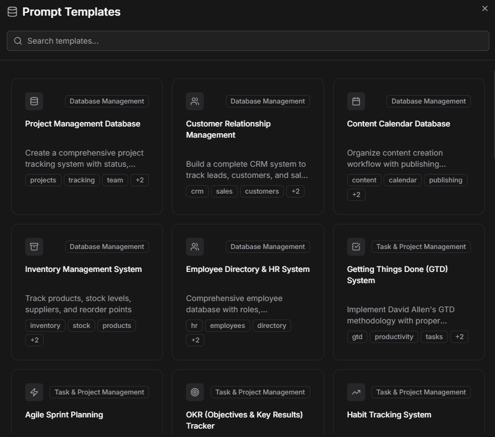The height and width of the screenshot is (437, 495).
Task: Expand the +2 tags on Getting Things Done card
Action: click(x=459, y=337)
